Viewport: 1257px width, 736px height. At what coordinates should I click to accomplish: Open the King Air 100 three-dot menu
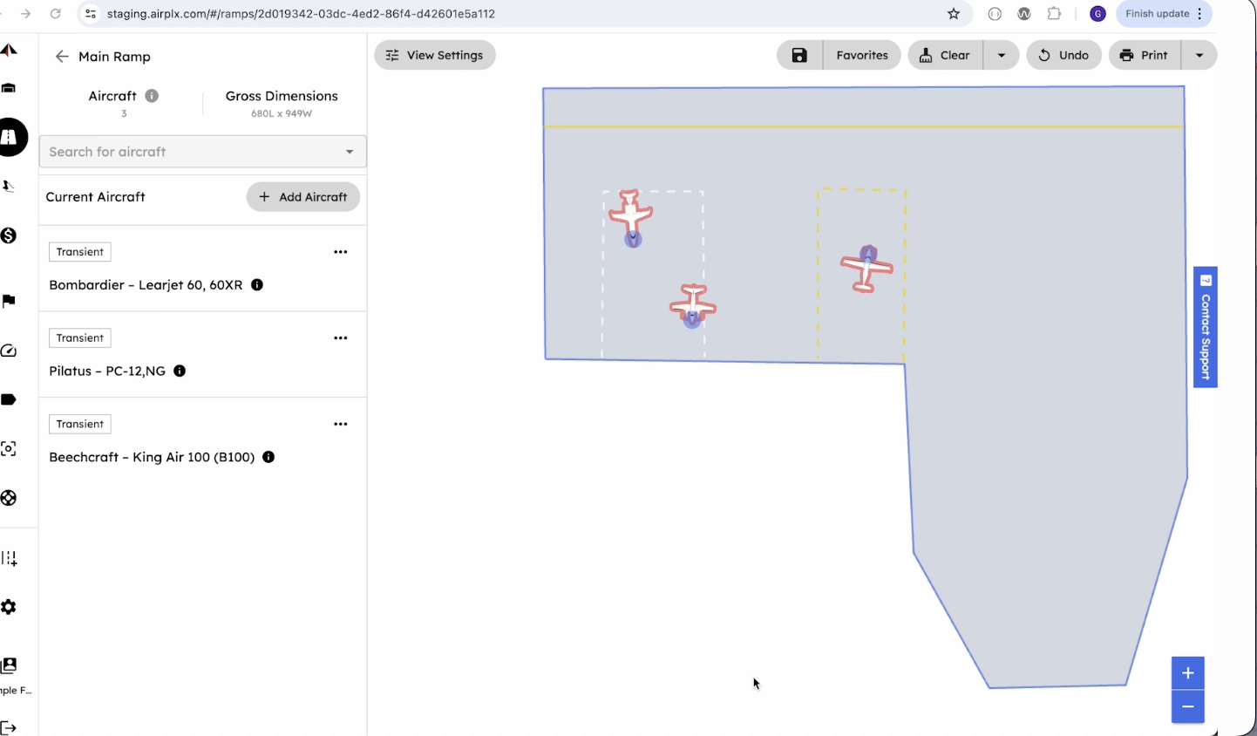341,424
